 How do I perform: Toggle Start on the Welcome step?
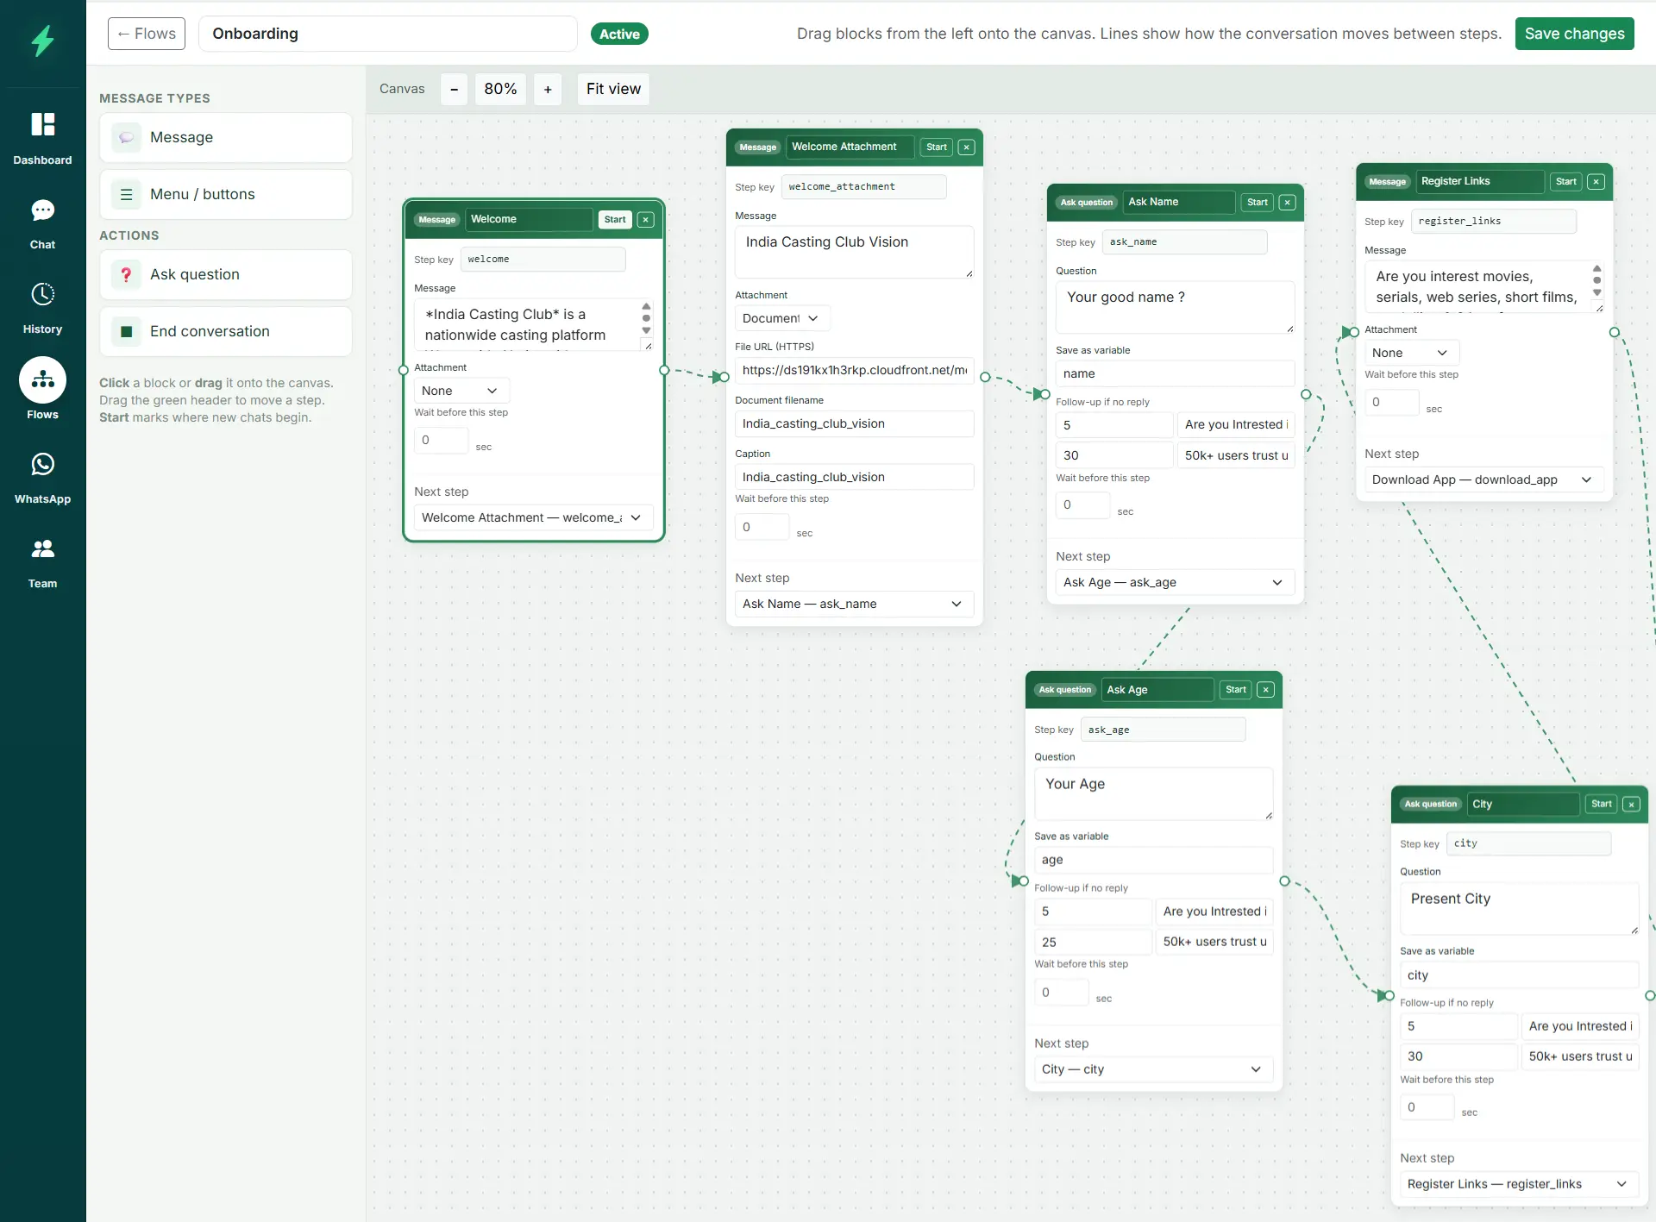(615, 220)
